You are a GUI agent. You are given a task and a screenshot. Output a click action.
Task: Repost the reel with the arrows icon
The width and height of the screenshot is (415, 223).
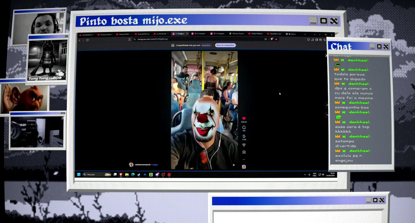(x=244, y=136)
